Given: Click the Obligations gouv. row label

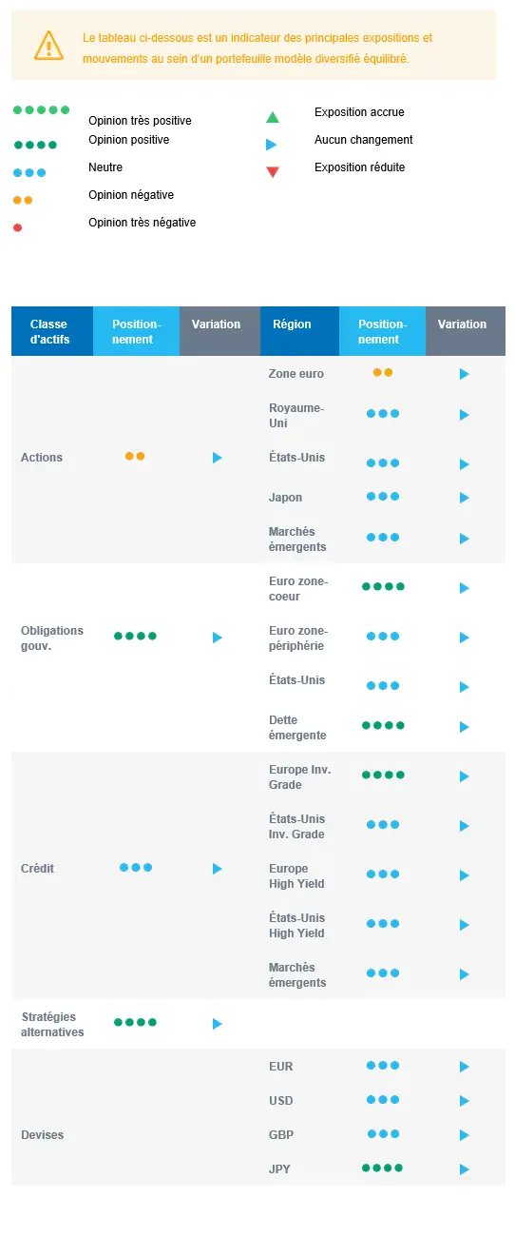Looking at the screenshot, I should pos(52,638).
